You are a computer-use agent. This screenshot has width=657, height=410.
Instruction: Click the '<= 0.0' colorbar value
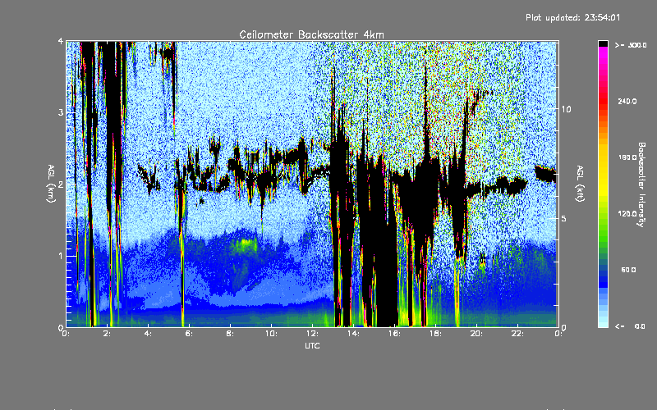coord(630,326)
